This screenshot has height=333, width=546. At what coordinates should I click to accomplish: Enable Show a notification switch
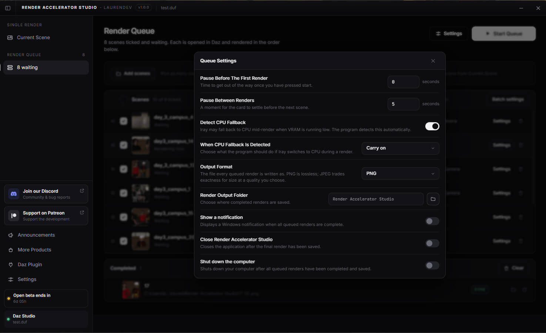click(432, 221)
